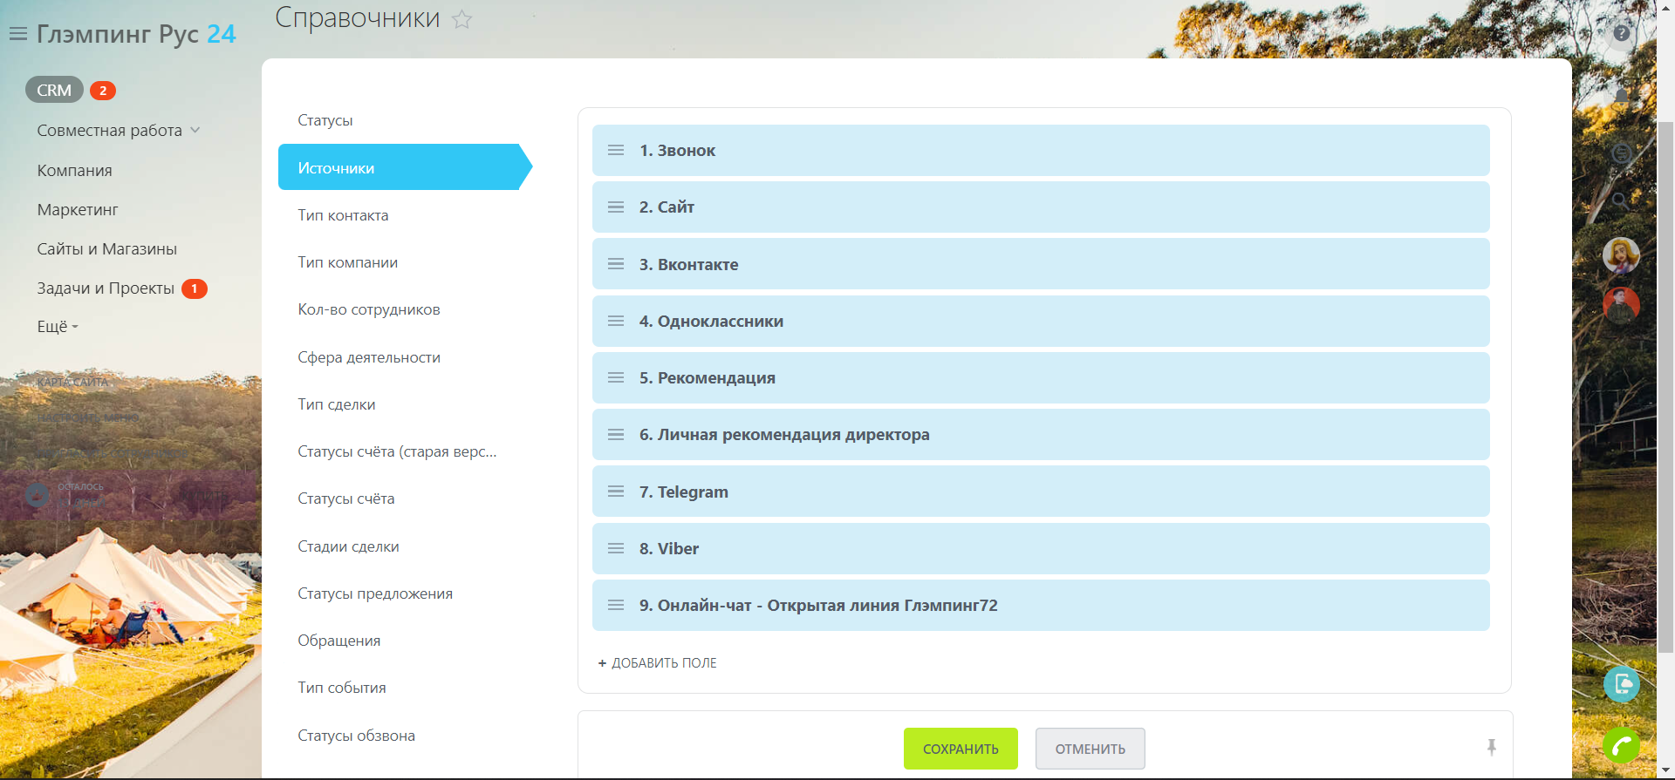Expand the Совместная работа chevron
Viewport: 1675px width, 780px height.
(195, 131)
